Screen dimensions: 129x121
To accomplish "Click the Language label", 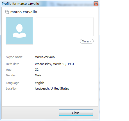I will pyautogui.click(x=13, y=83).
